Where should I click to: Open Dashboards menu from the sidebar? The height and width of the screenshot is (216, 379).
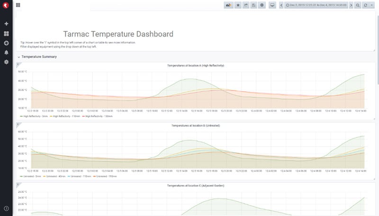coord(6,34)
